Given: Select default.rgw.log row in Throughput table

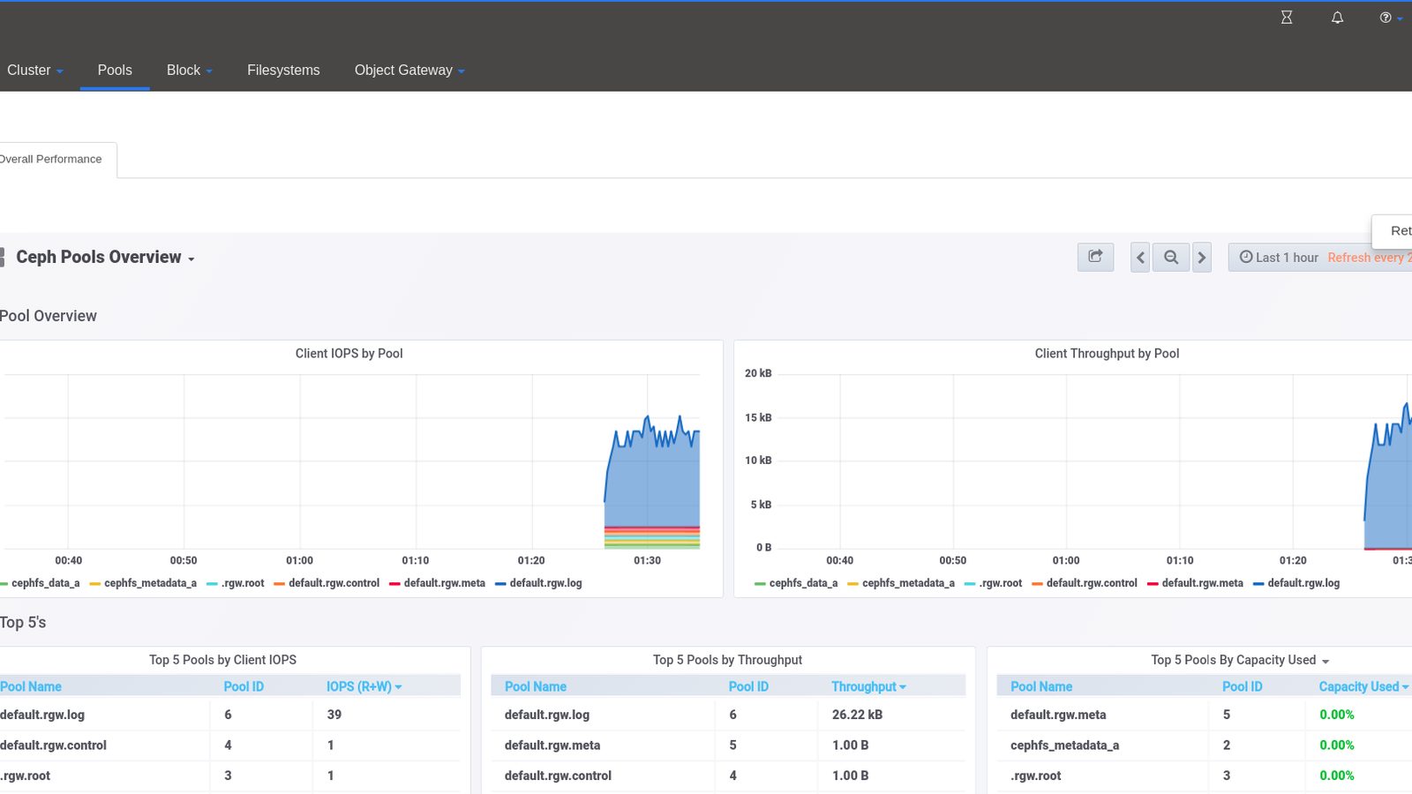Looking at the screenshot, I should click(x=728, y=715).
